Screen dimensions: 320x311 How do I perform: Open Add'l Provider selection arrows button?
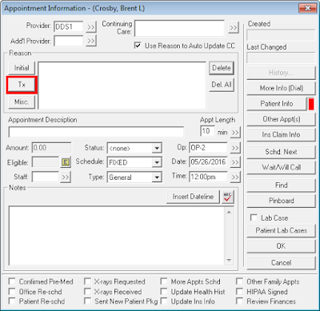click(x=91, y=41)
